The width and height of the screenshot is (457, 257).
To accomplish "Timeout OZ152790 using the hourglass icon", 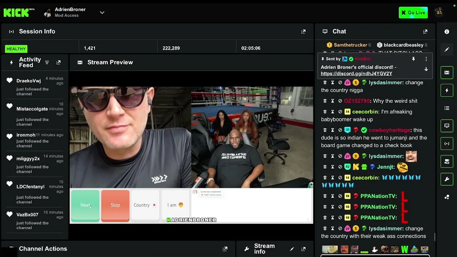I will coord(332,101).
